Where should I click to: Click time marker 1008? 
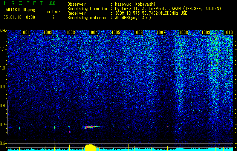183,32
